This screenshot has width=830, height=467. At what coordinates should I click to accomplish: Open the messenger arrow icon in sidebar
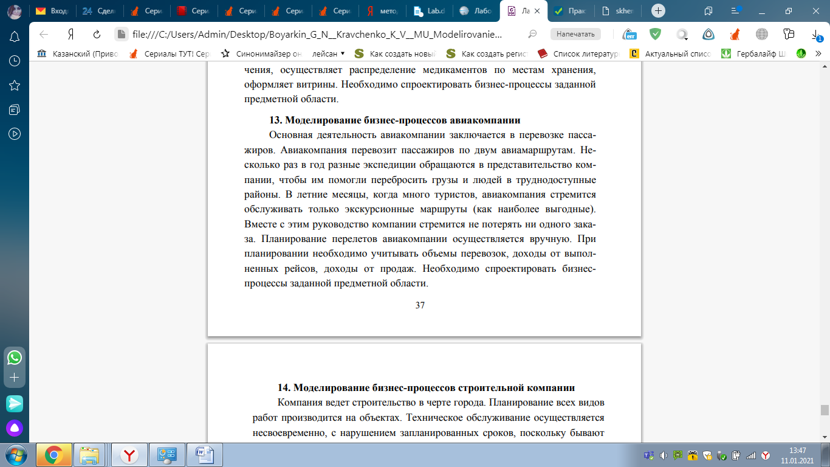pos(15,403)
